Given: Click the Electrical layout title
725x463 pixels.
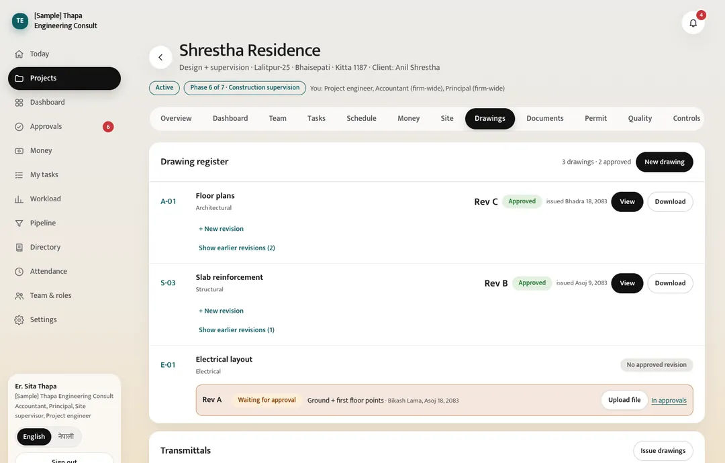Looking at the screenshot, I should tap(224, 360).
